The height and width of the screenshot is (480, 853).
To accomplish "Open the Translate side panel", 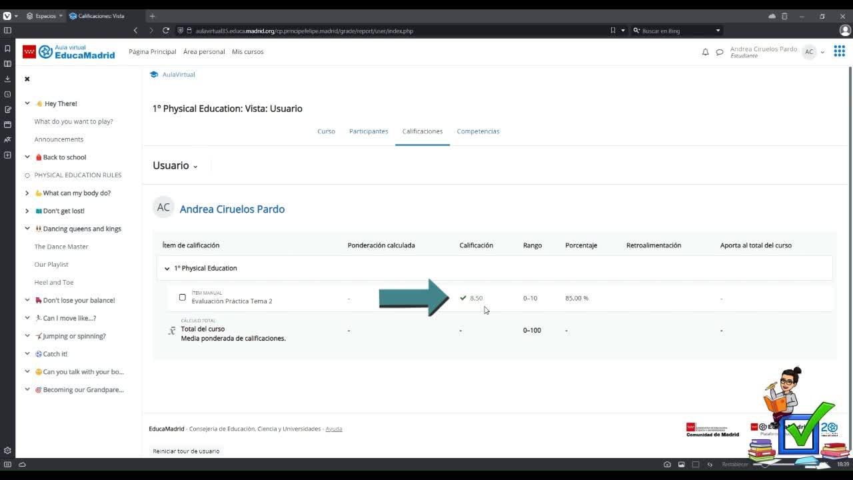I will coord(7,140).
